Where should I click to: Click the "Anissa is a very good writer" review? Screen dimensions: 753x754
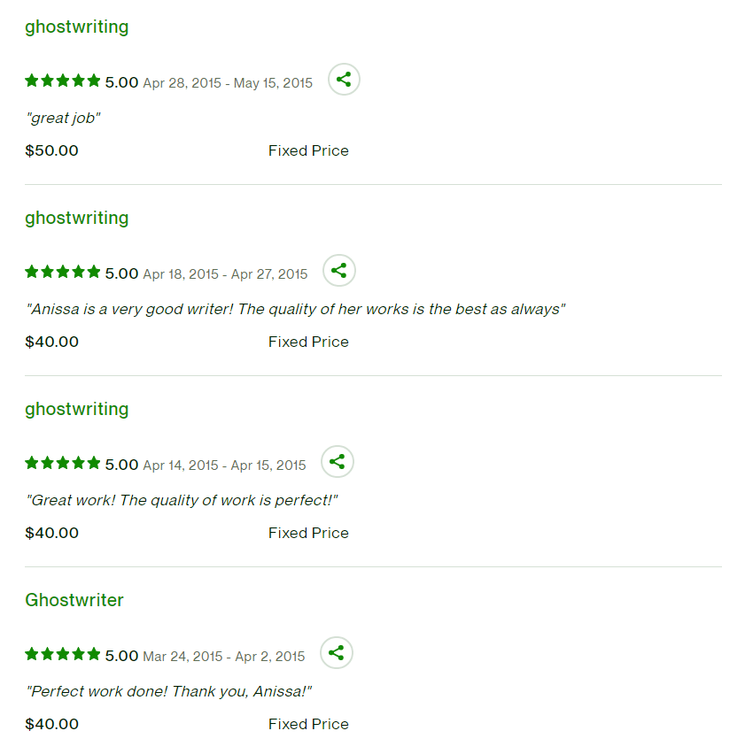pos(295,309)
